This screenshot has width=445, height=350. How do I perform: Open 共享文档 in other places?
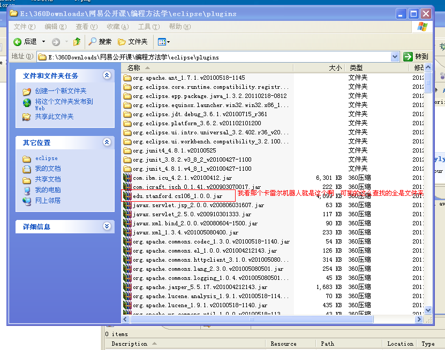coord(48,179)
